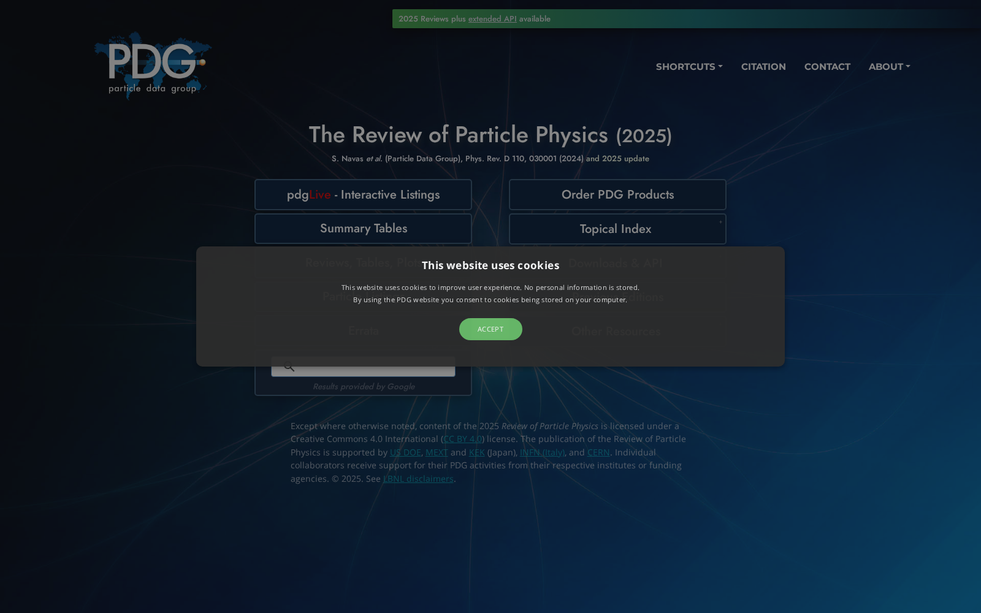Open the KEK link
Viewport: 981px width, 613px height.
tap(476, 452)
